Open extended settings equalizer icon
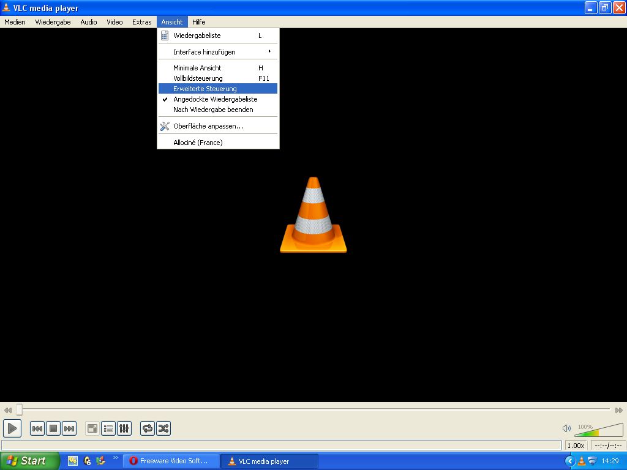Viewport: 627px width, 470px height. 124,428
